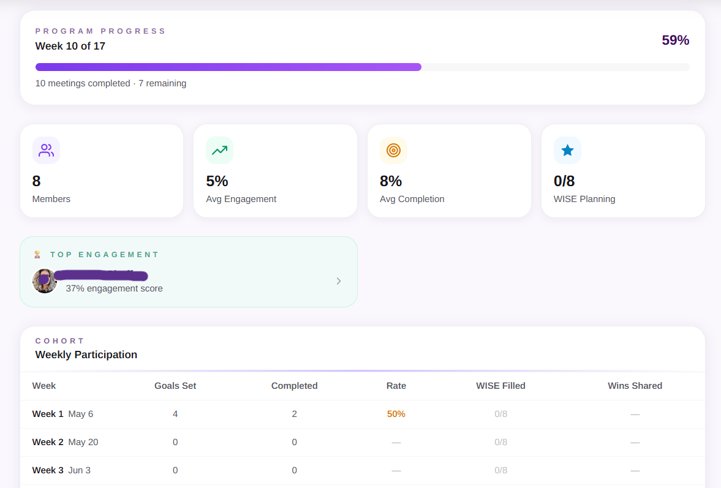Click the COHORT section label
This screenshot has height=488, width=721.
[60, 341]
